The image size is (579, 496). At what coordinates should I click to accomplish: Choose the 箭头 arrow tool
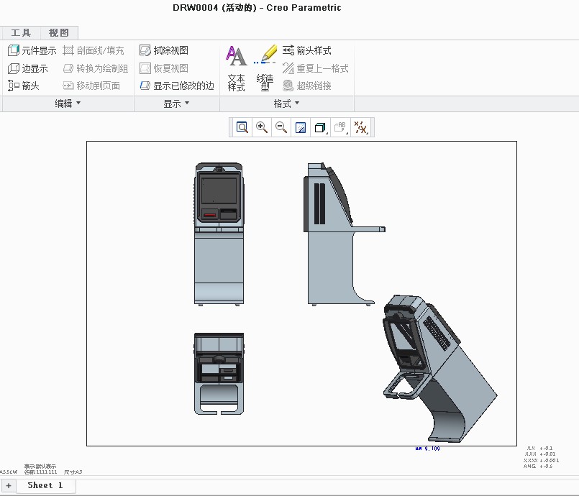[23, 86]
